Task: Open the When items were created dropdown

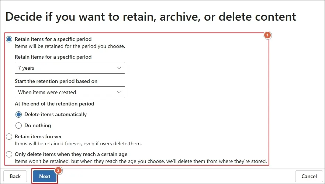Action: coord(70,92)
